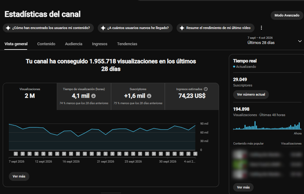Click the 7 sept 2026 axis date
This screenshot has width=304, height=194.
pyautogui.click(x=16, y=161)
